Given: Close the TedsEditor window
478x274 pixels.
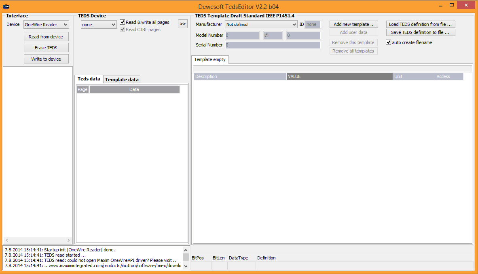Looking at the screenshot, I should coord(466,5).
